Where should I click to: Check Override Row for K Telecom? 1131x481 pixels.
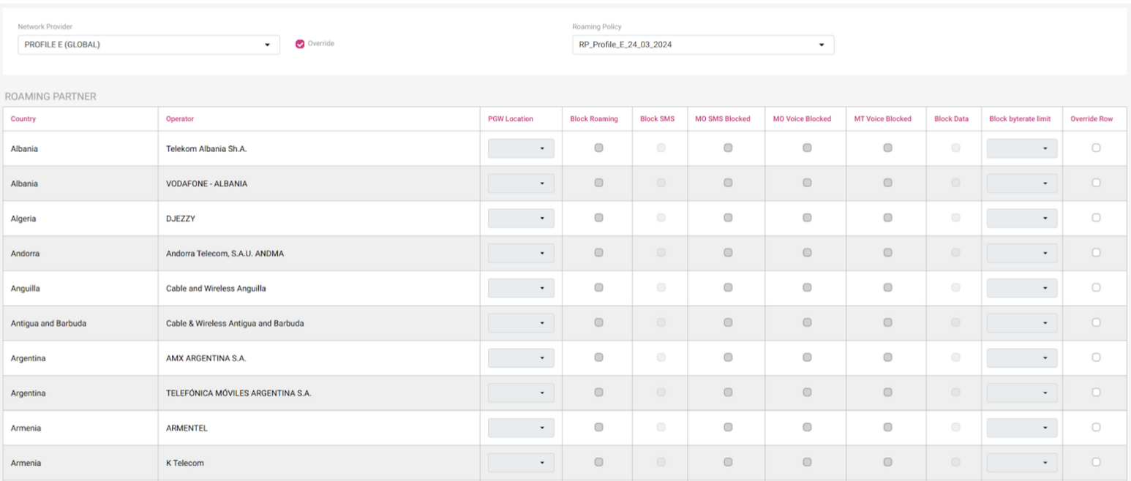pyautogui.click(x=1096, y=462)
